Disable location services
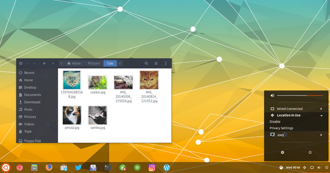This screenshot has height=173, width=330. click(275, 121)
